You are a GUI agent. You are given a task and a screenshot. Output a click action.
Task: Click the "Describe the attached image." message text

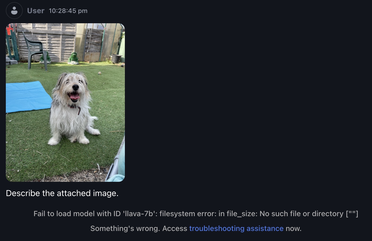point(62,193)
